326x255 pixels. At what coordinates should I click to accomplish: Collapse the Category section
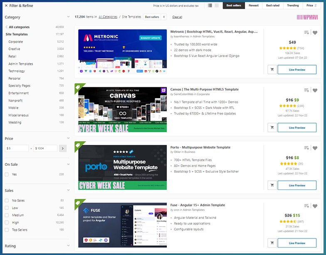pyautogui.click(x=68, y=17)
